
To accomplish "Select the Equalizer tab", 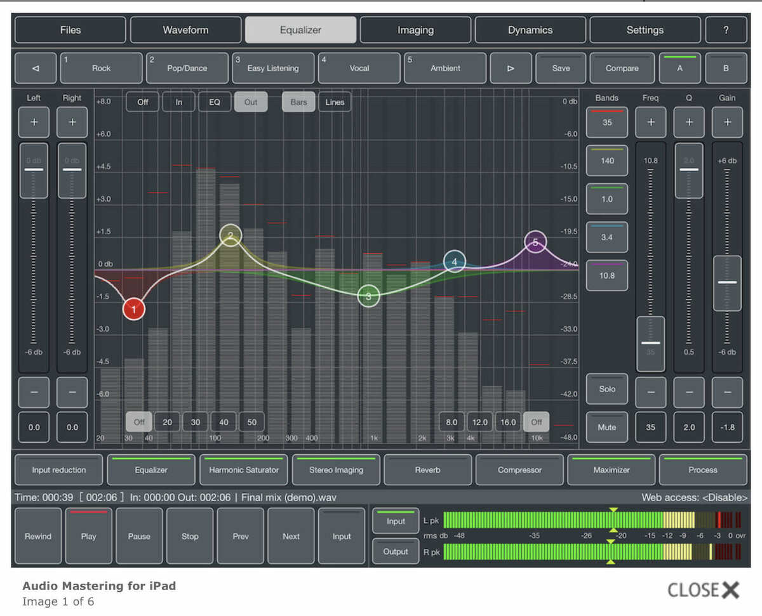I will (x=300, y=30).
